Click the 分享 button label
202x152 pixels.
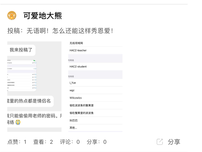tap(174, 142)
